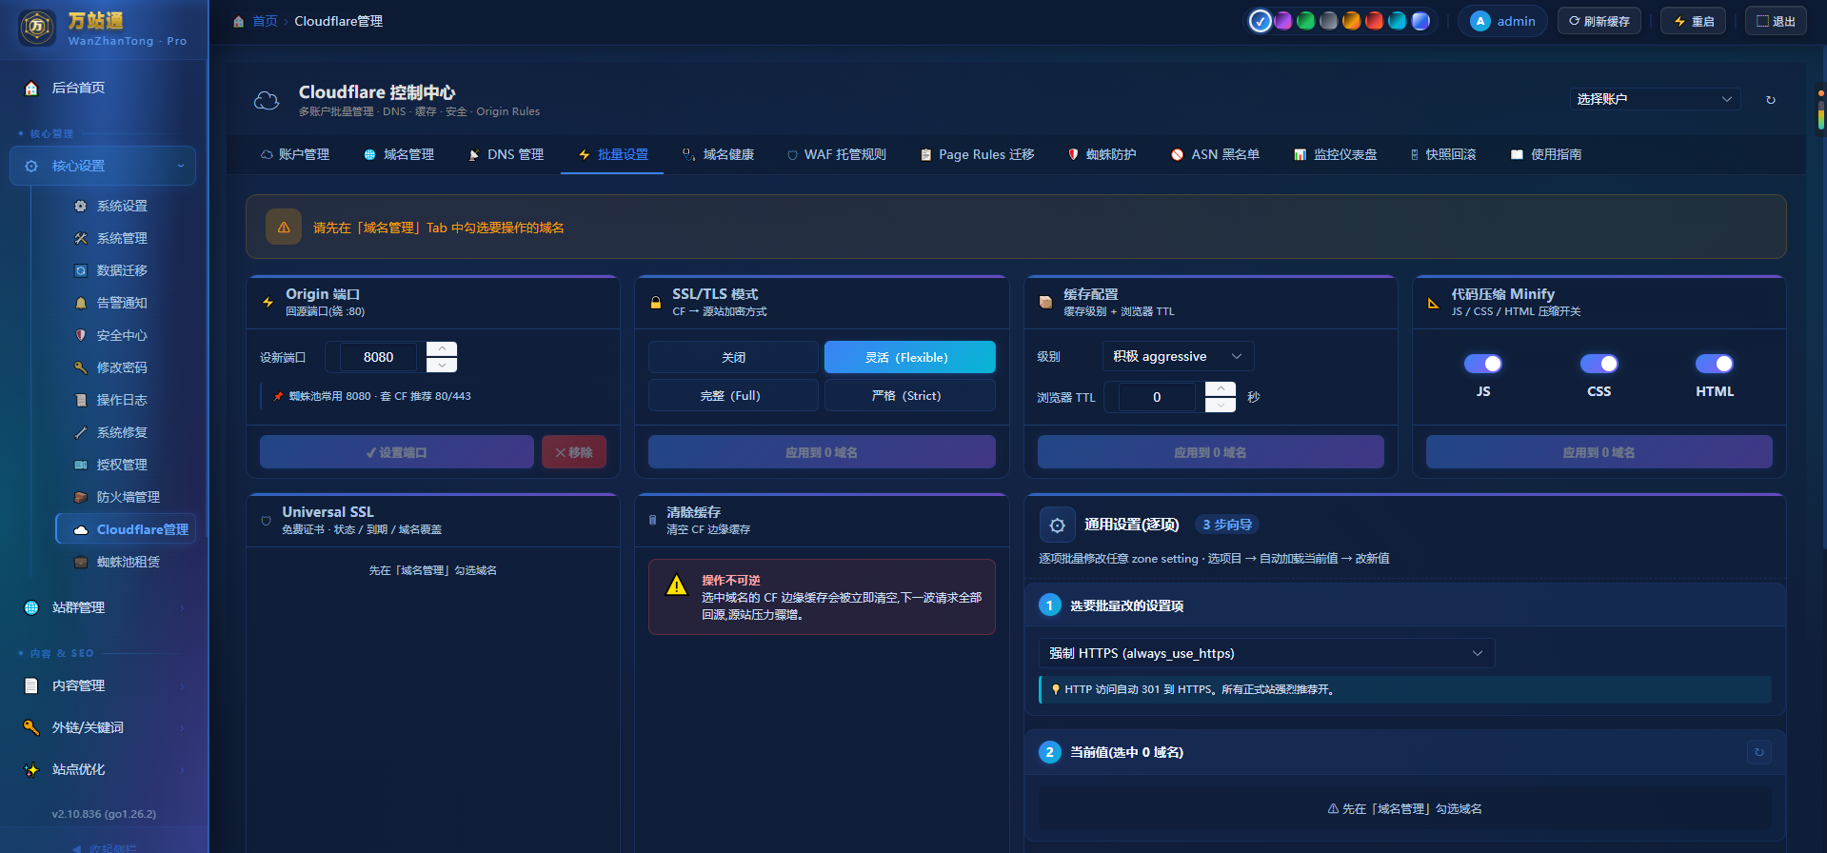
Task: Click the 重启 button
Action: pyautogui.click(x=1694, y=21)
